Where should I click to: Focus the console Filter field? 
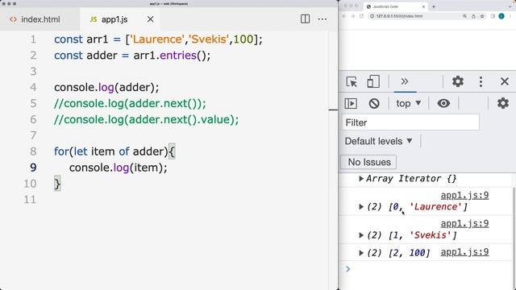[410, 122]
